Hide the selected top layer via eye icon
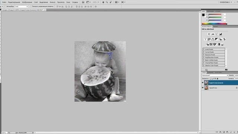238x134 pixels. (203, 83)
